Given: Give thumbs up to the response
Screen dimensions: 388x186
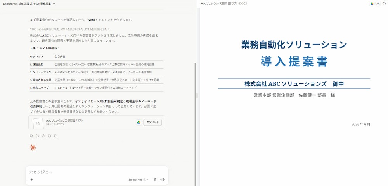Looking at the screenshot, I should 43,136.
